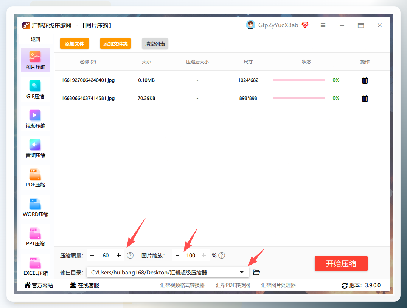407x308 pixels.
Task: Click the version refresh icon
Action: 345,286
